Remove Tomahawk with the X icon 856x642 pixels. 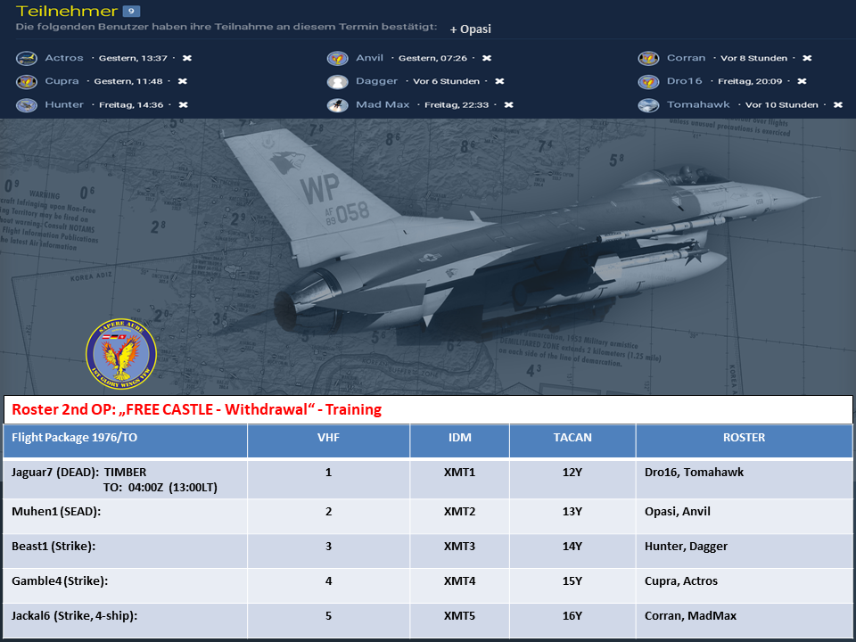pyautogui.click(x=838, y=105)
